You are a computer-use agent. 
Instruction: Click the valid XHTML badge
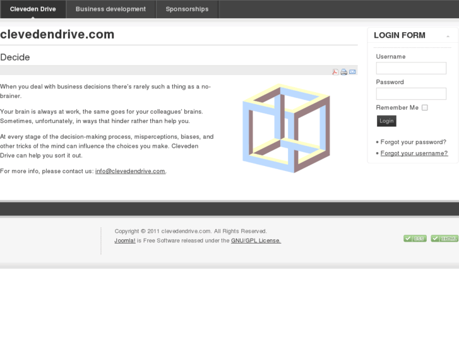pos(444,239)
